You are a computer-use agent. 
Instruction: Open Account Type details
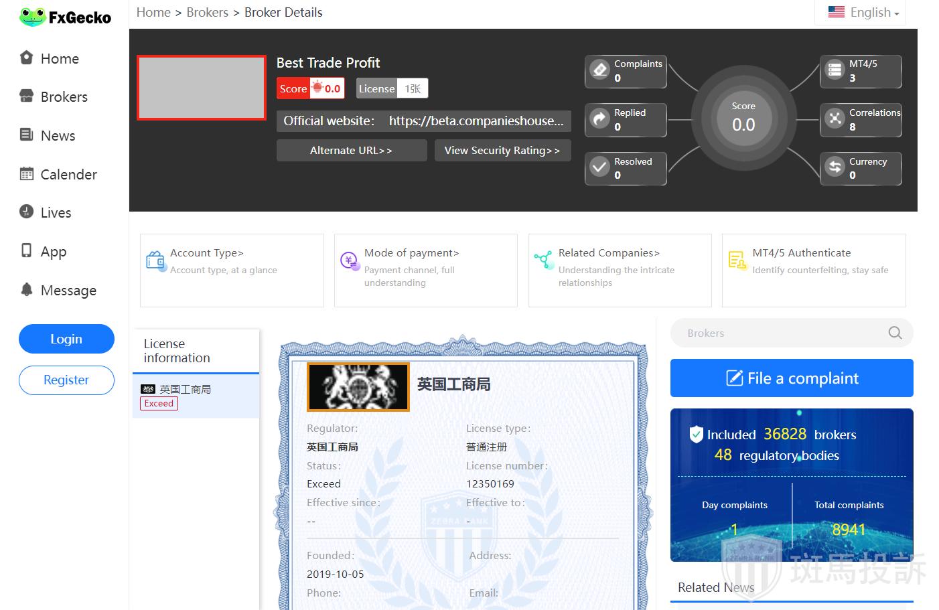point(206,253)
